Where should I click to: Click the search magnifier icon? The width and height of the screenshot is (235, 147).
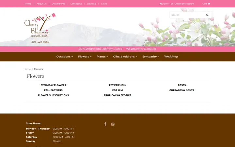(207, 15)
